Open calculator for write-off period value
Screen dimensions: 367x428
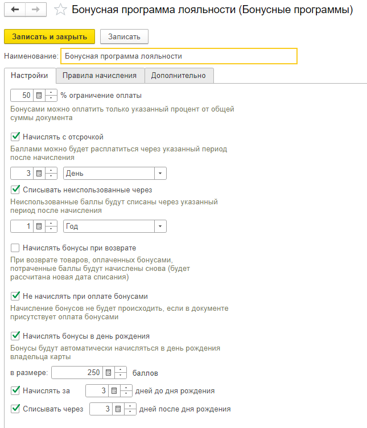pyautogui.click(x=39, y=227)
